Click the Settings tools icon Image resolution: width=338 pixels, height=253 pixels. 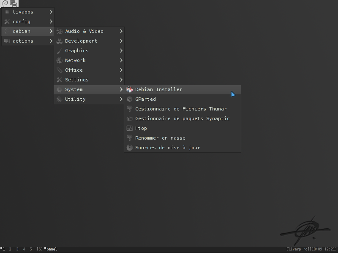(x=60, y=80)
